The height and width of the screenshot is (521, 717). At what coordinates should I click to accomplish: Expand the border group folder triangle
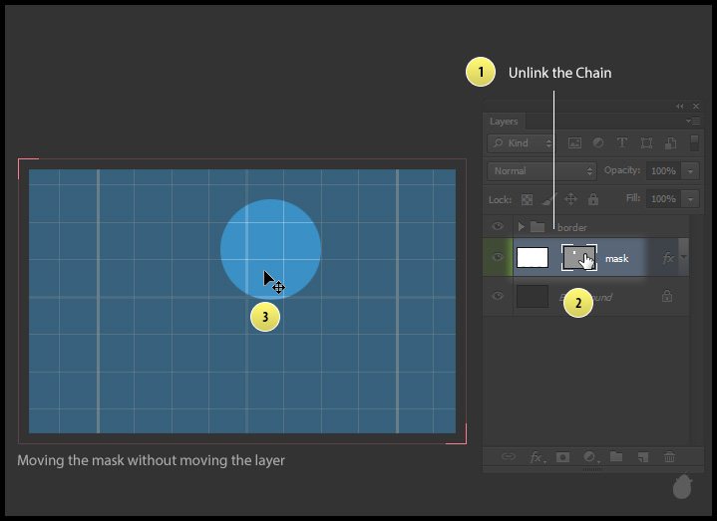(521, 227)
